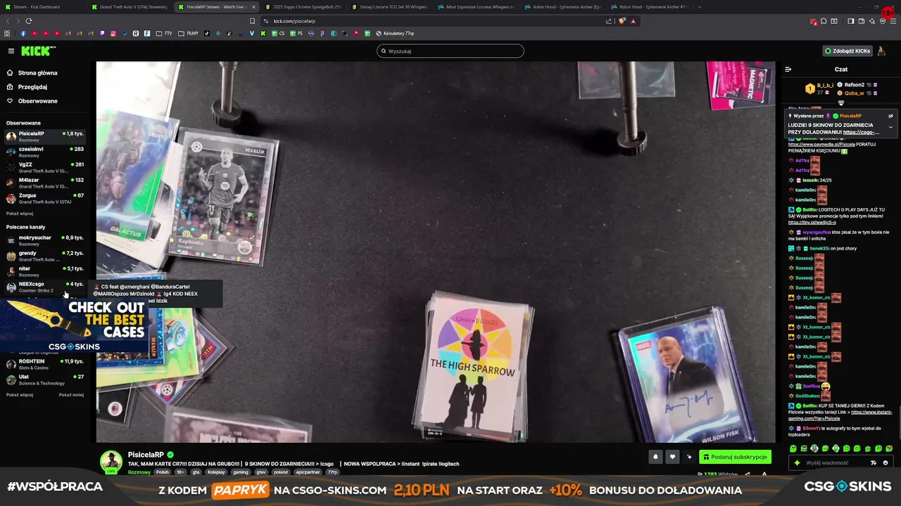Image resolution: width=901 pixels, height=506 pixels.
Task: Open the browser main menu
Action: click(x=893, y=21)
